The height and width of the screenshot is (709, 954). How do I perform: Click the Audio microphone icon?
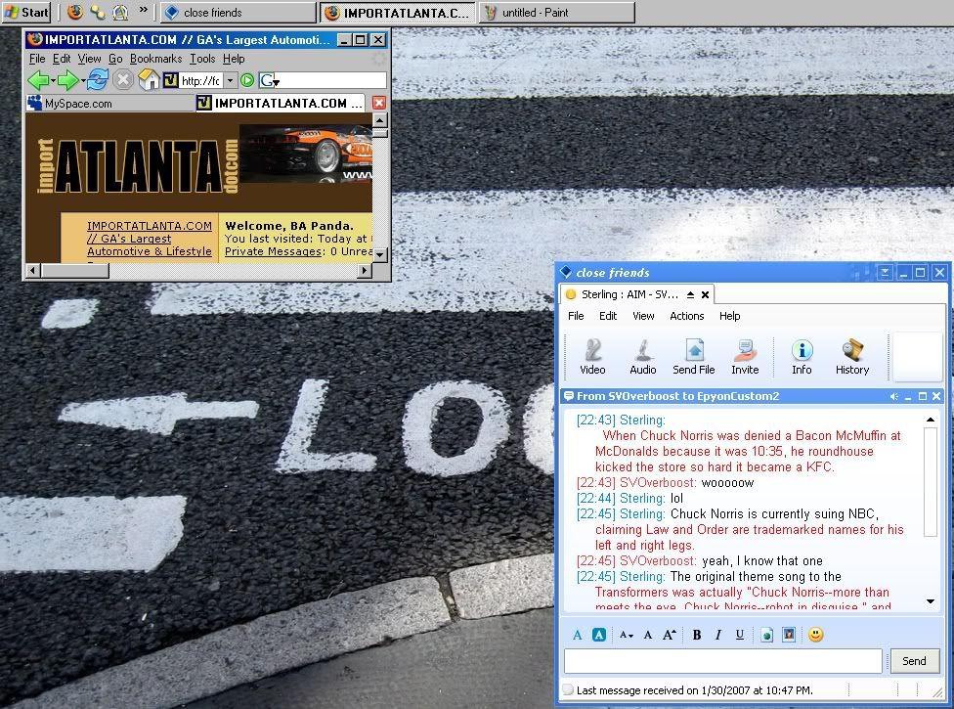click(x=642, y=357)
